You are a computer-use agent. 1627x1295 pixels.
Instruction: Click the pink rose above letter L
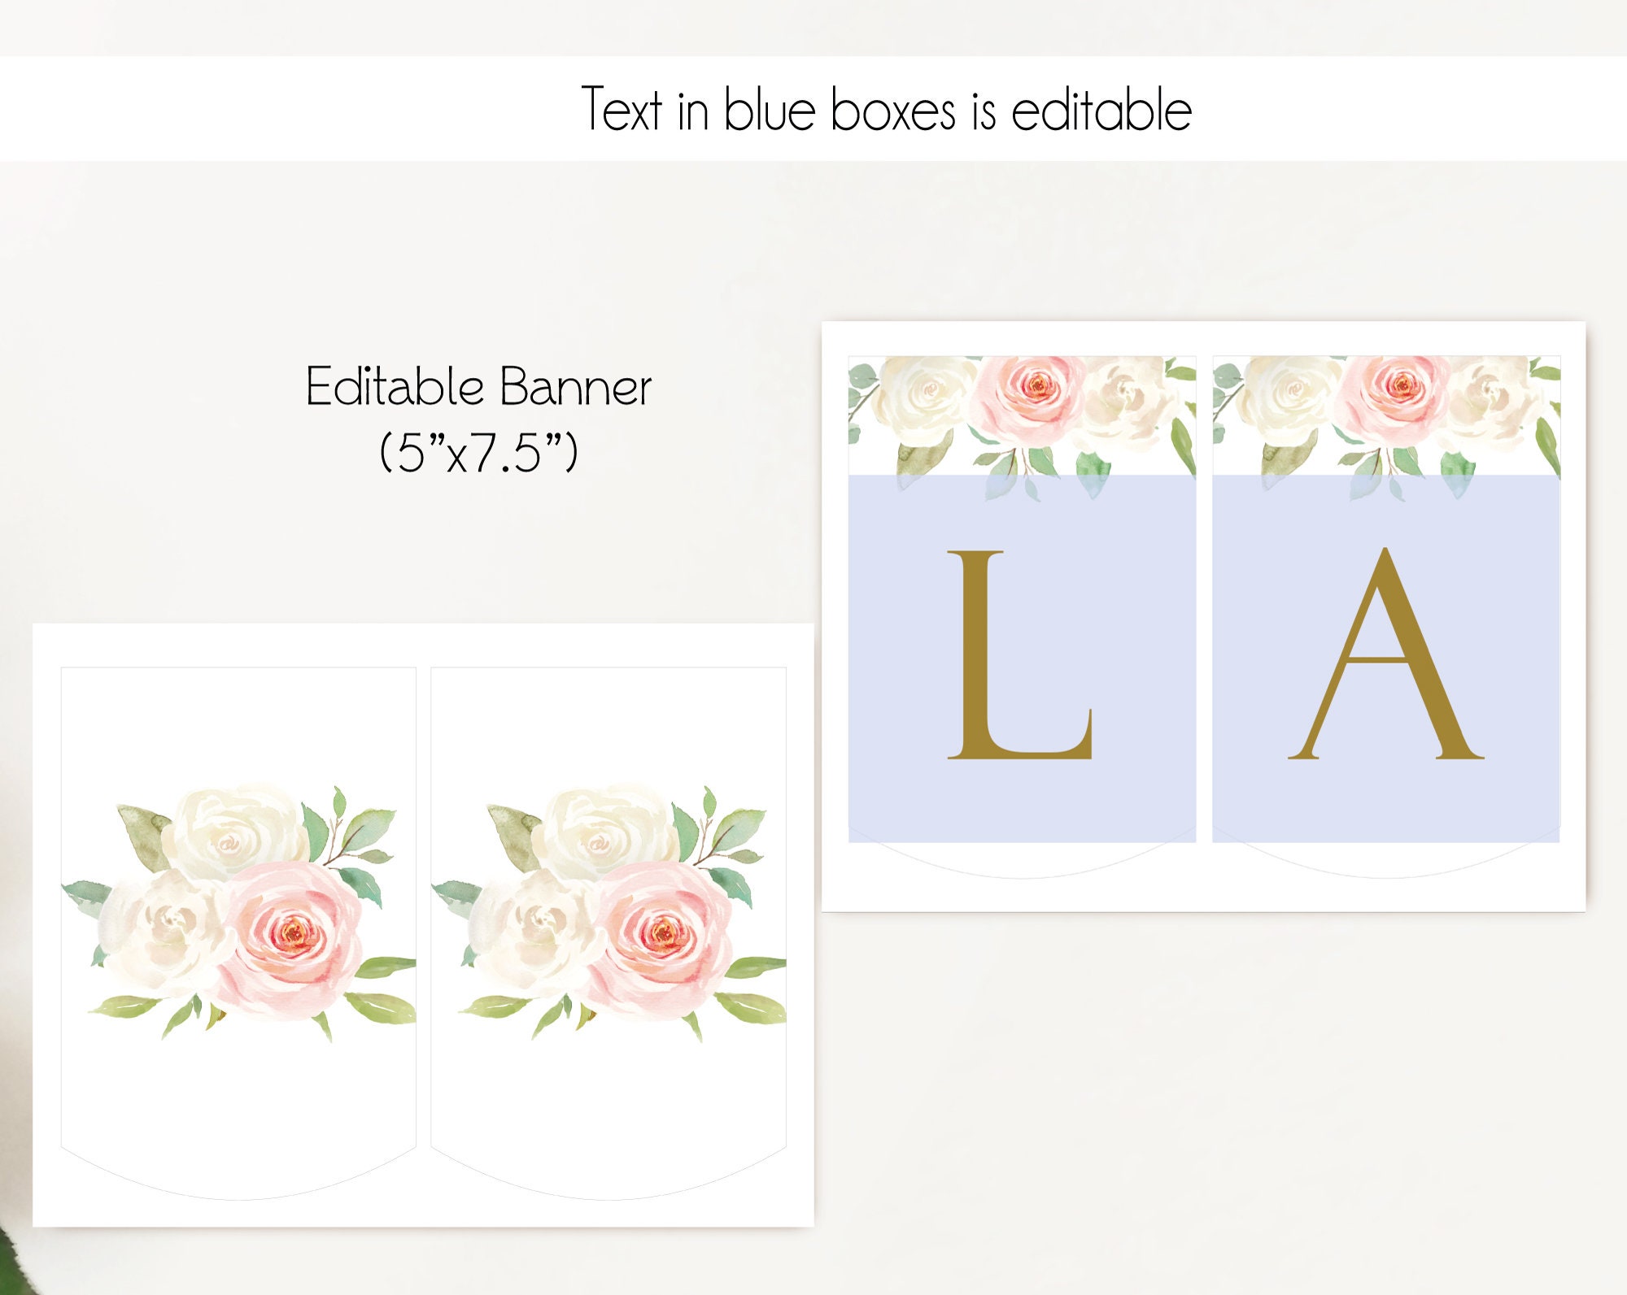click(x=1029, y=398)
